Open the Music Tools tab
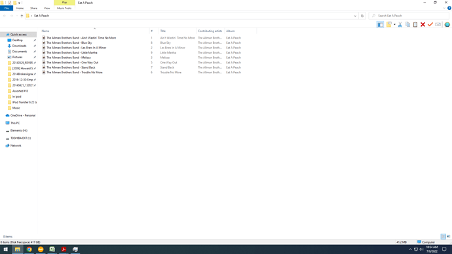 click(x=64, y=9)
